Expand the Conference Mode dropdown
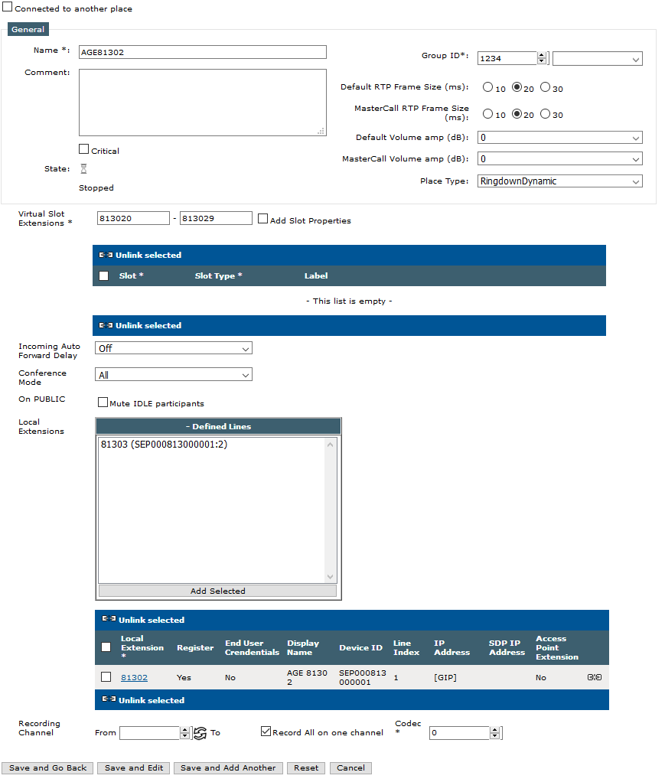Image resolution: width=665 pixels, height=782 pixels. [x=174, y=374]
